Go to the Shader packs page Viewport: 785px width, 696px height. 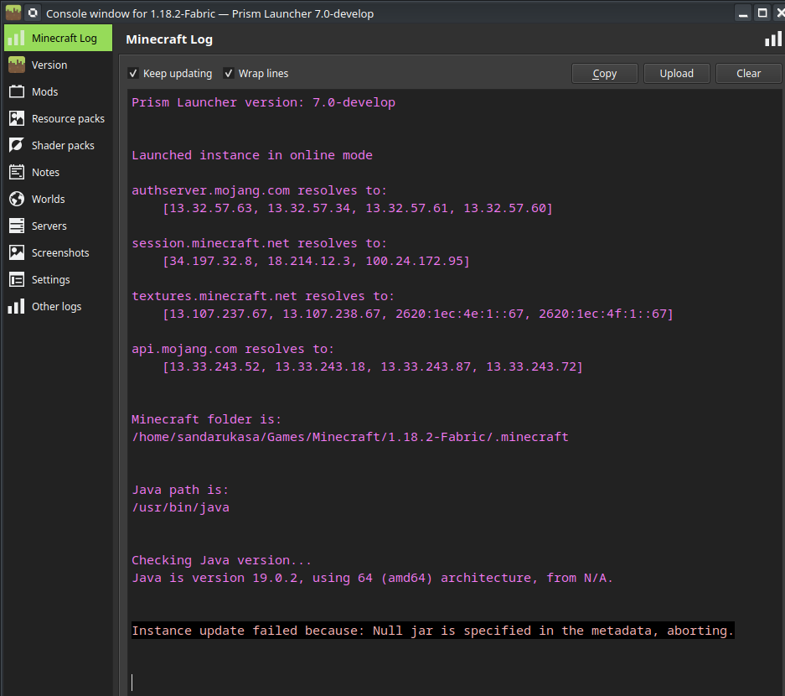coord(58,145)
